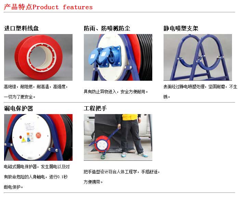View the leakage protector panel photo
The image size is (245, 203).
[38, 137]
